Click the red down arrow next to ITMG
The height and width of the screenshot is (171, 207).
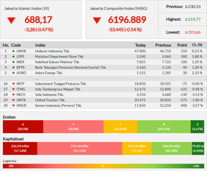(14, 89)
